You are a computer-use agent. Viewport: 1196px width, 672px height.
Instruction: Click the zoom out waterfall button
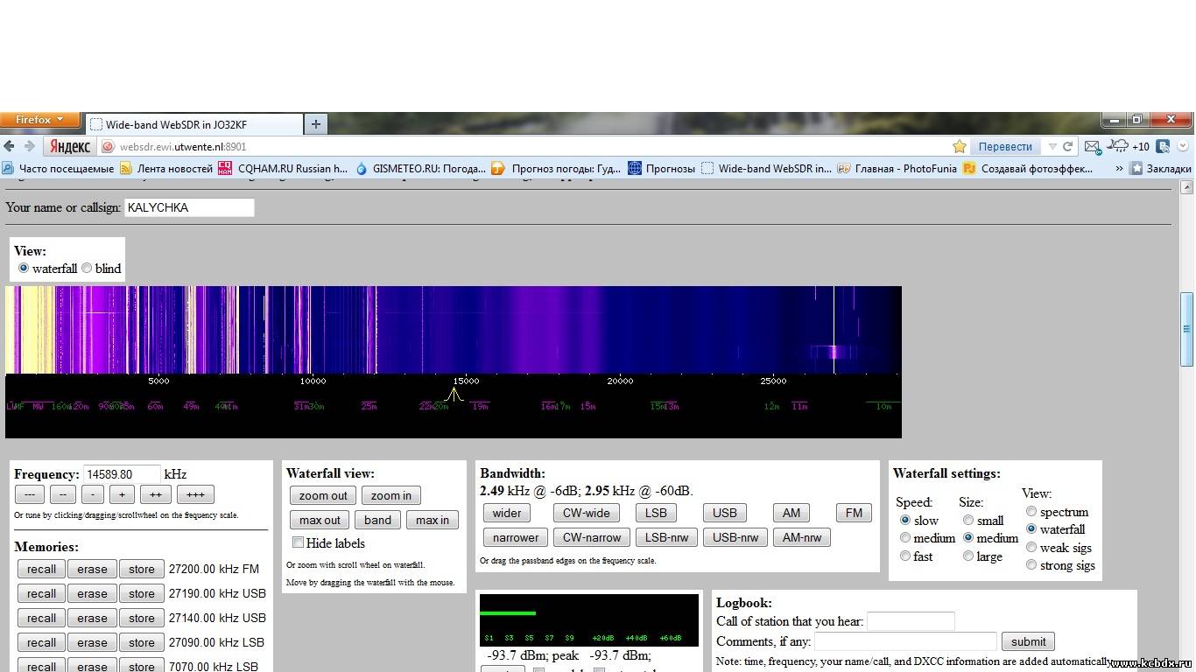[x=323, y=495]
